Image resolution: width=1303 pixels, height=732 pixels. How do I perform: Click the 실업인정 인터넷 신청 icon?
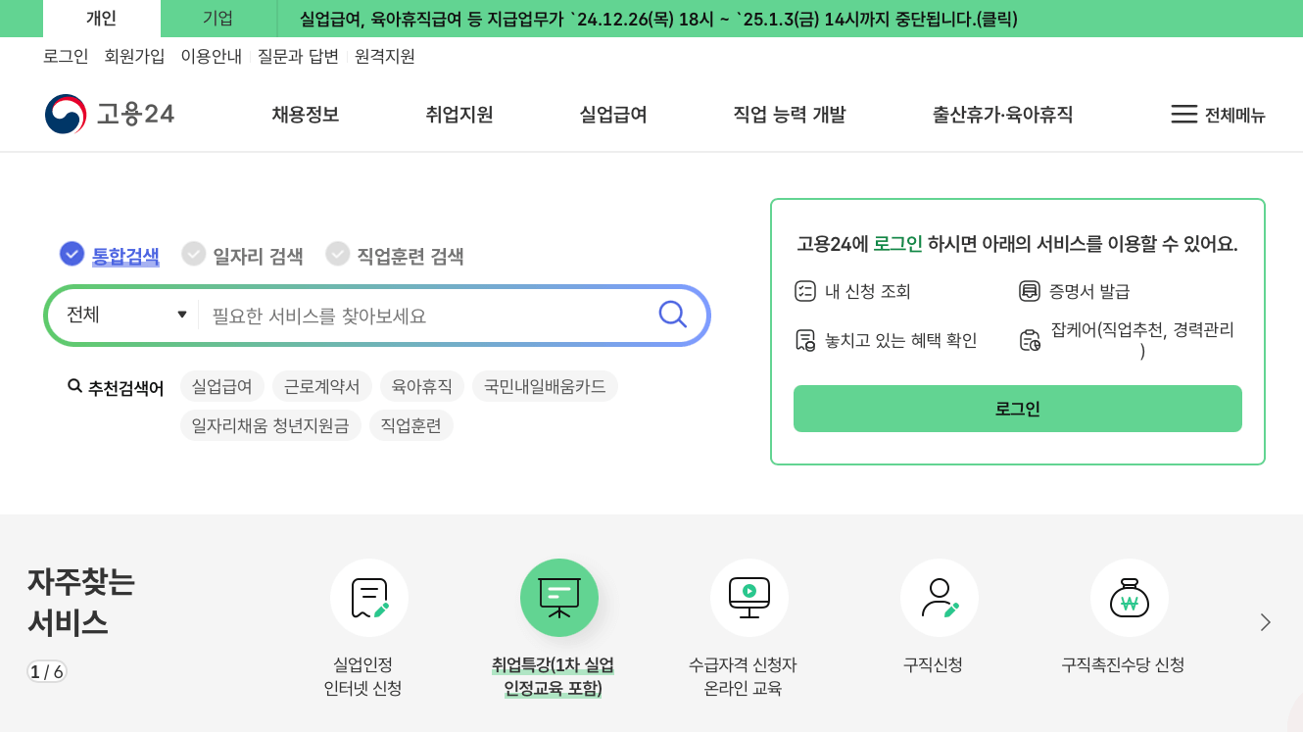pyautogui.click(x=369, y=598)
